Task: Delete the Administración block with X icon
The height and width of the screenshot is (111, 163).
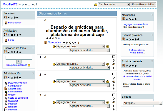Action: (x=12, y=78)
